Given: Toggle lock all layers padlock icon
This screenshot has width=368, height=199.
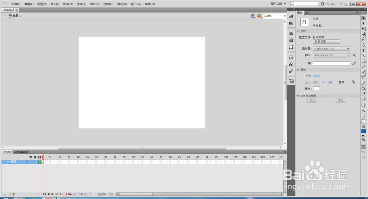Looking at the screenshot, I should [x=35, y=157].
